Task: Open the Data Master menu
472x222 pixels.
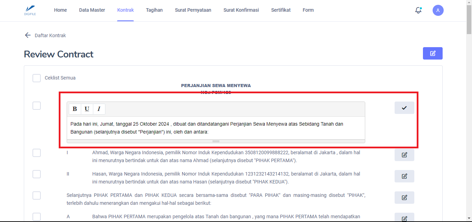Action: click(x=92, y=10)
